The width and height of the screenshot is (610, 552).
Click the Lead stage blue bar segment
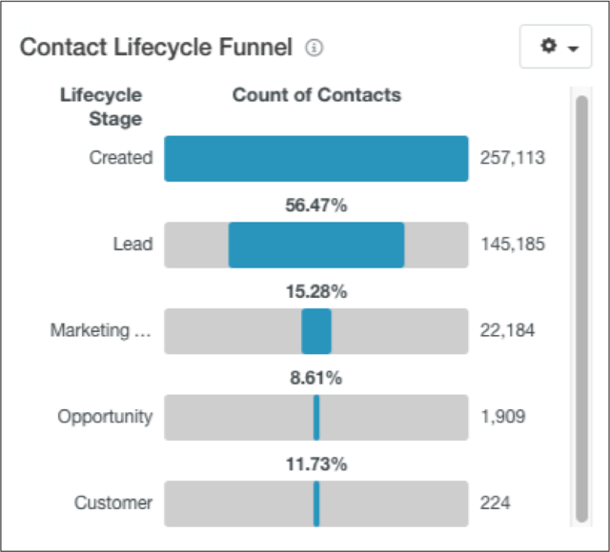tap(315, 245)
